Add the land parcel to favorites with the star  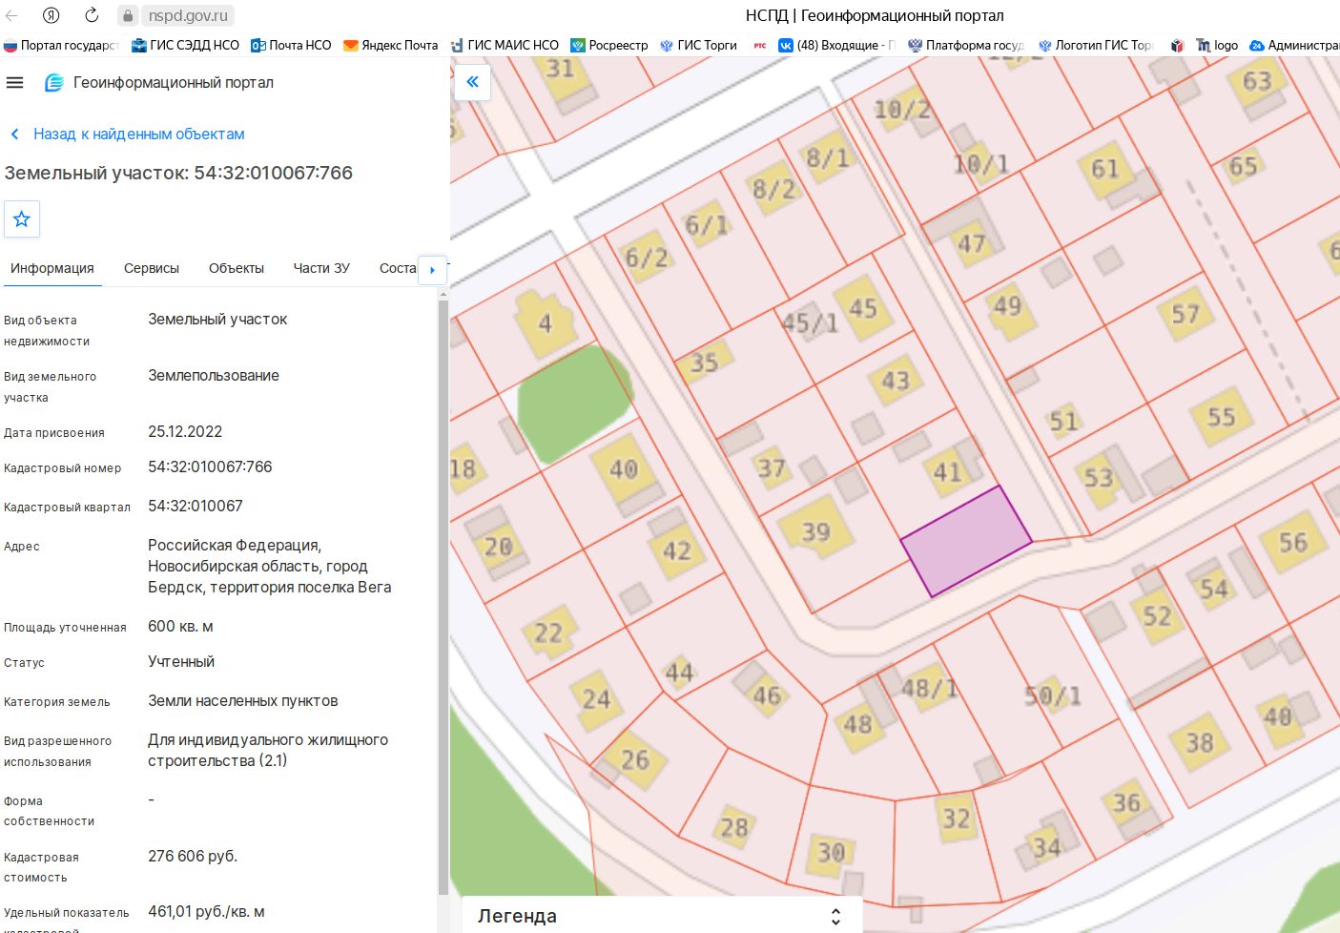(x=22, y=219)
